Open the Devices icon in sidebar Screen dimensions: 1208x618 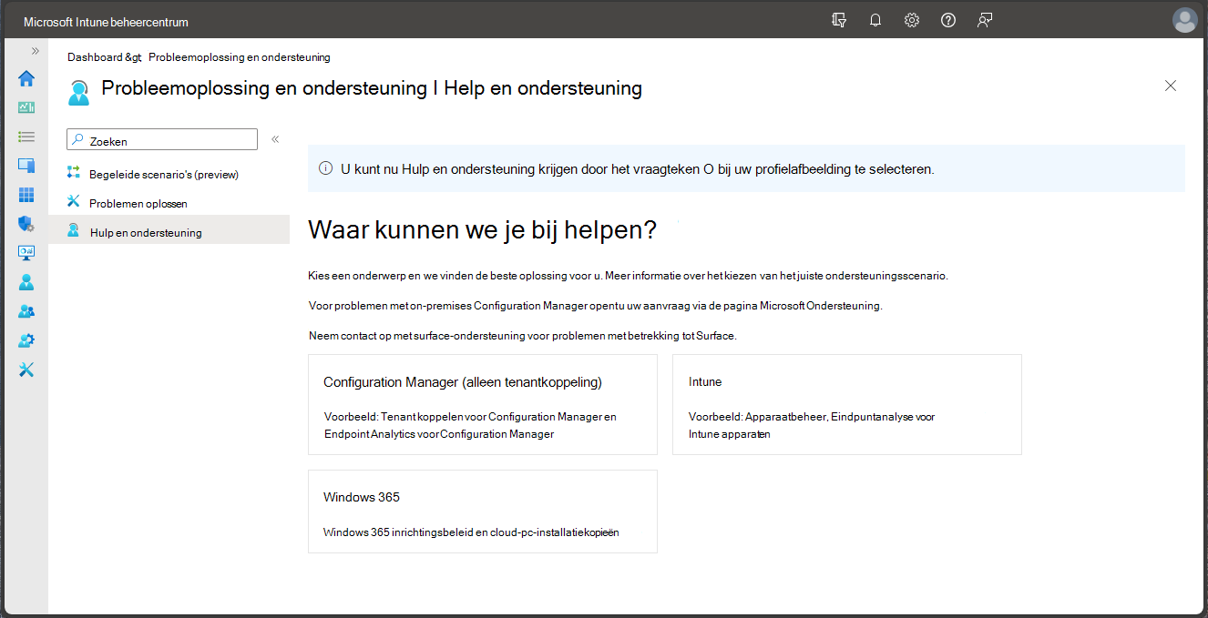point(26,166)
